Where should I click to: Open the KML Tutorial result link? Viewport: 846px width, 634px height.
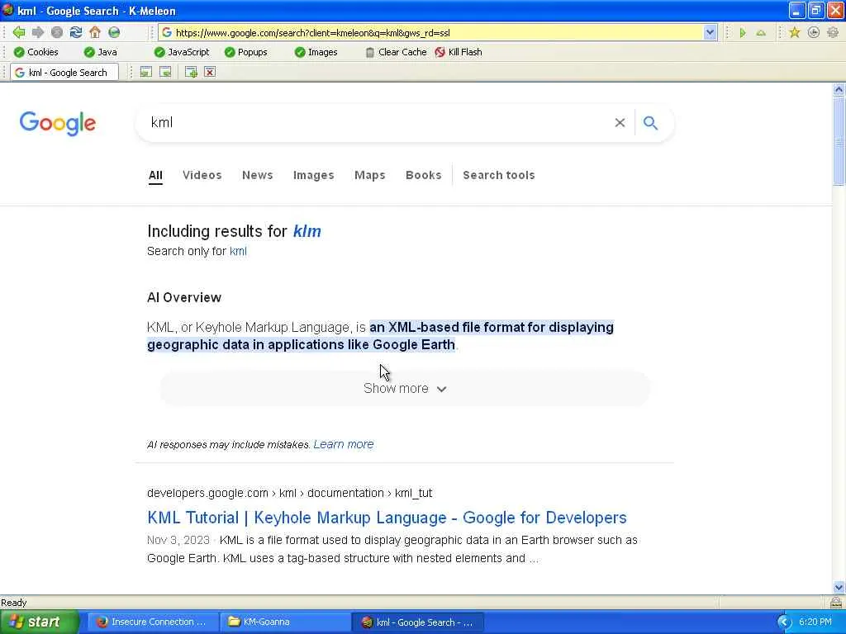click(x=387, y=518)
